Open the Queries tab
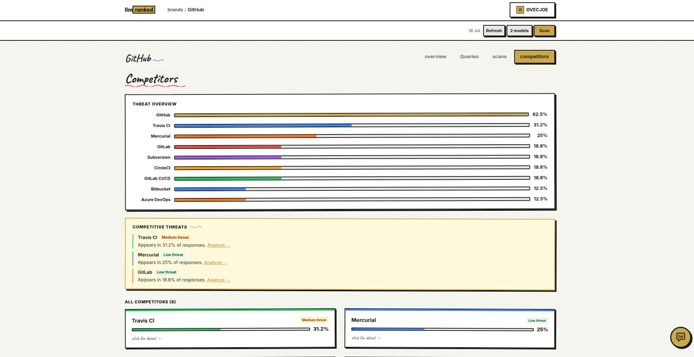 469,57
